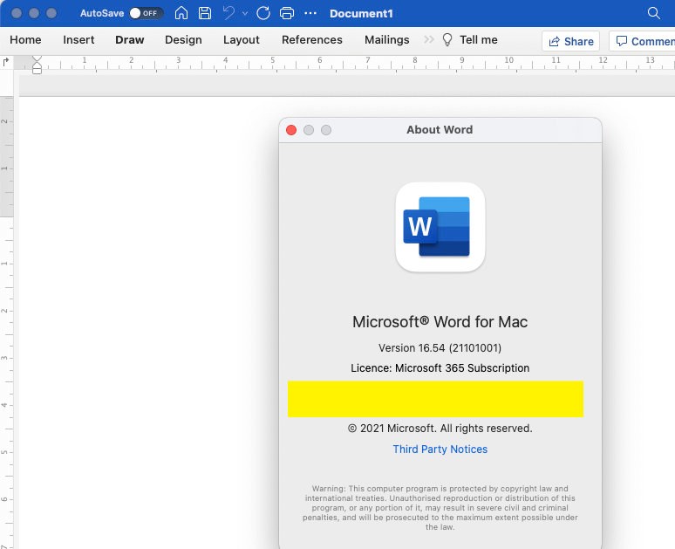Click the left indent marker on ruler
This screenshot has height=549, width=675.
click(37, 69)
